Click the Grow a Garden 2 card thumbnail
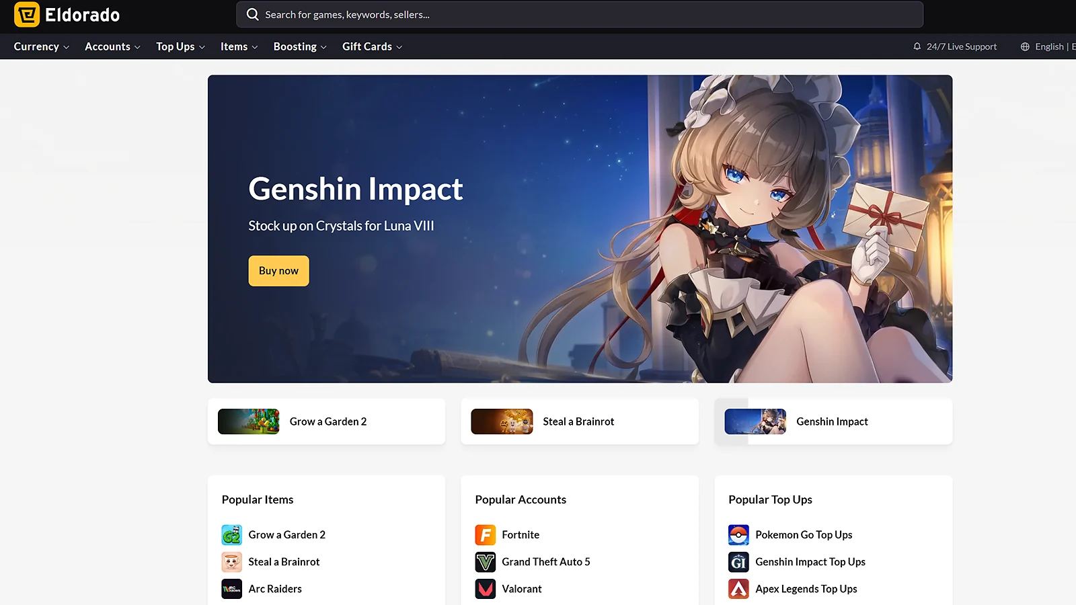This screenshot has height=605, width=1076. (249, 421)
